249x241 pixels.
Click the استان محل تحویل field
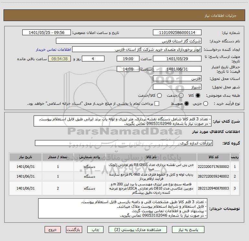[x=177, y=79]
